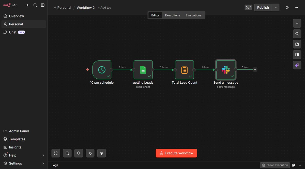
Task: Fit the workflow to view
Action: [56, 153]
